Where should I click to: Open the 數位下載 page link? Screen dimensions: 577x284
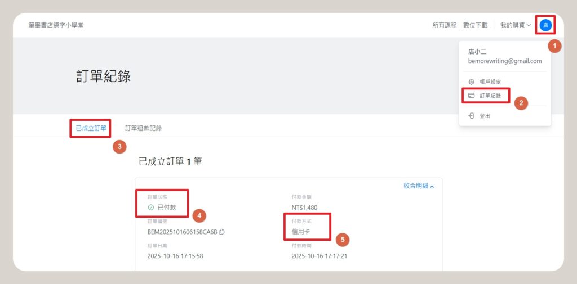475,25
